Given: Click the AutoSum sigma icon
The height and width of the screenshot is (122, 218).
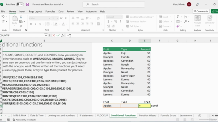Looking at the screenshot, I should [x=178, y=17].
